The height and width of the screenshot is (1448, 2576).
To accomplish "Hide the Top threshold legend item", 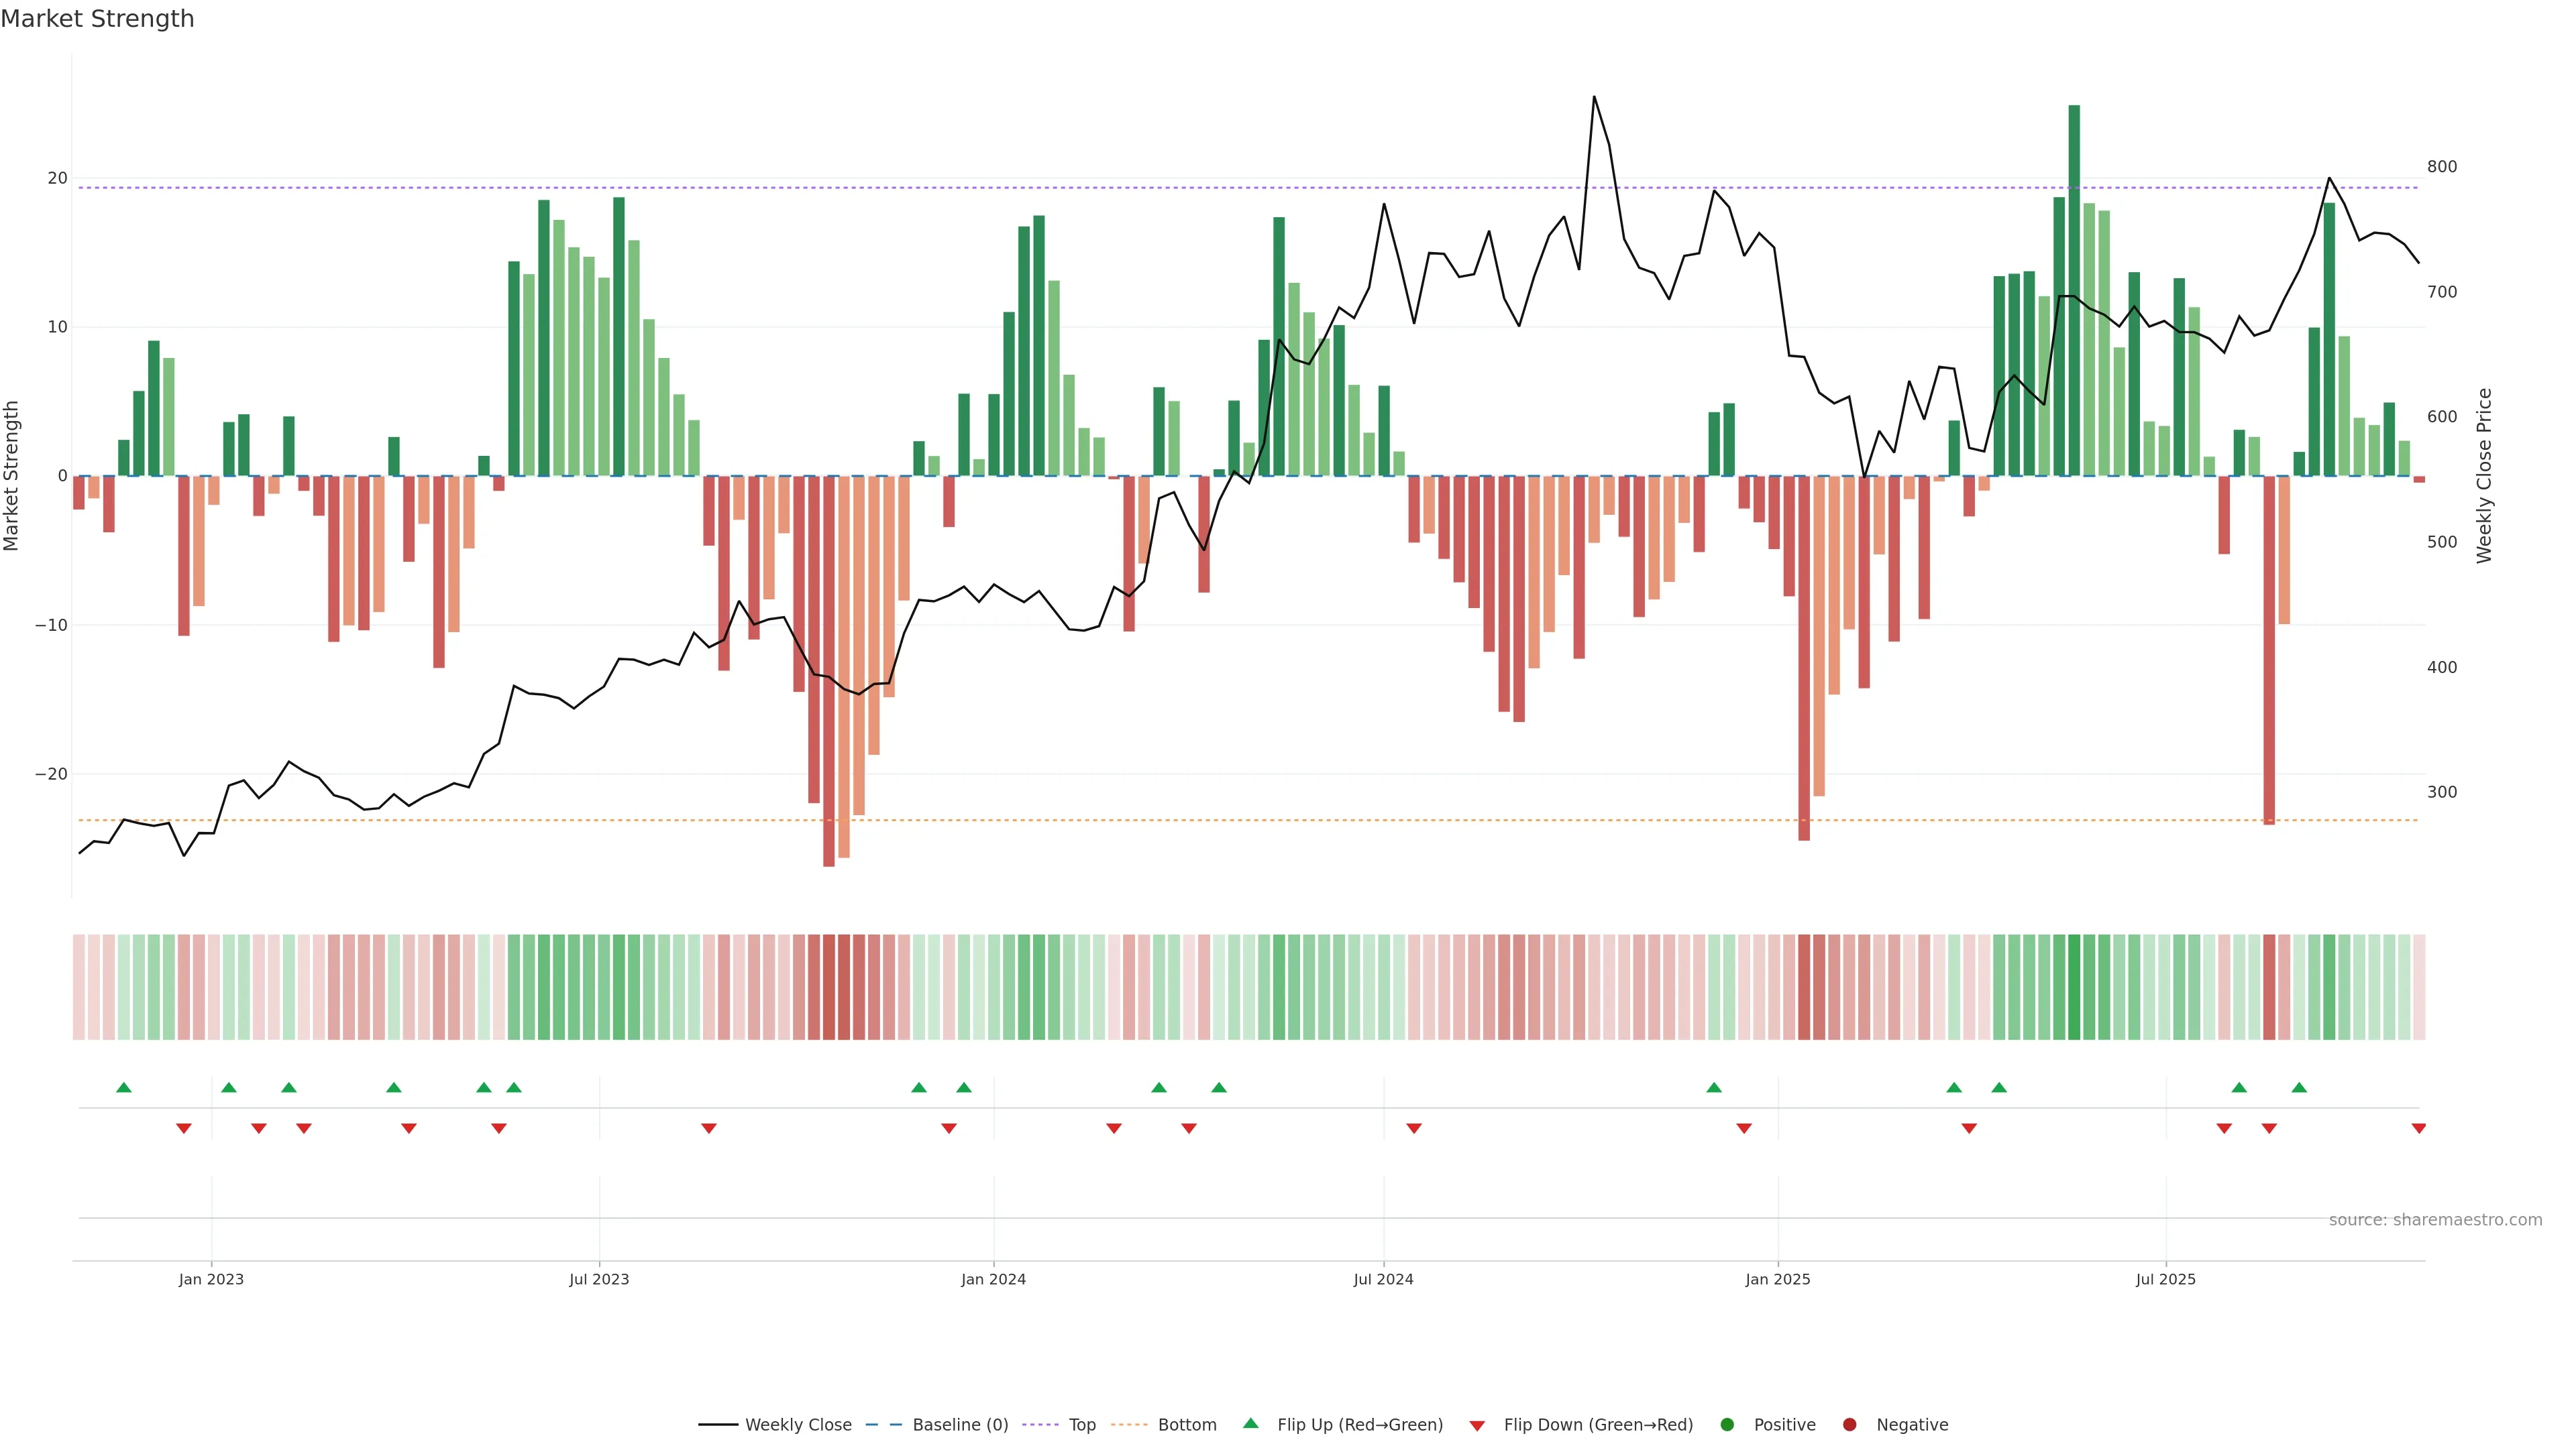I will coord(1081,1425).
